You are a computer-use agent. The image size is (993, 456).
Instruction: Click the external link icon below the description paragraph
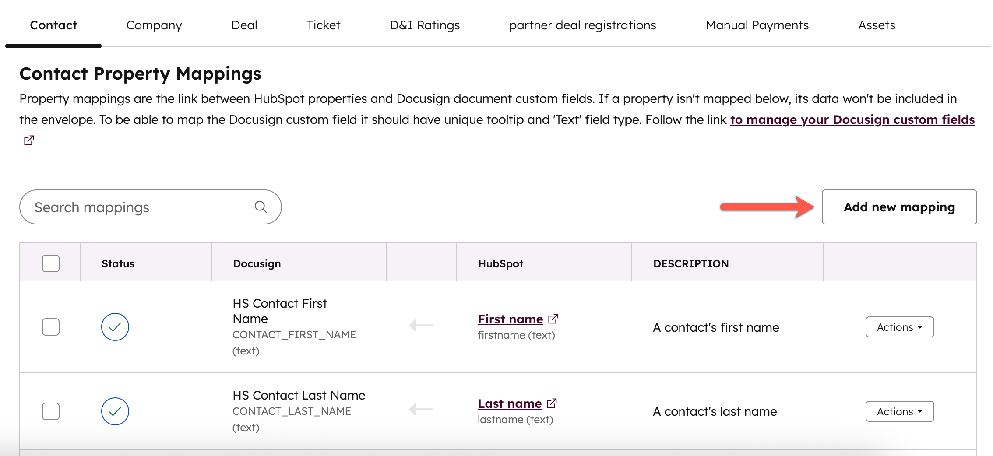pos(28,140)
